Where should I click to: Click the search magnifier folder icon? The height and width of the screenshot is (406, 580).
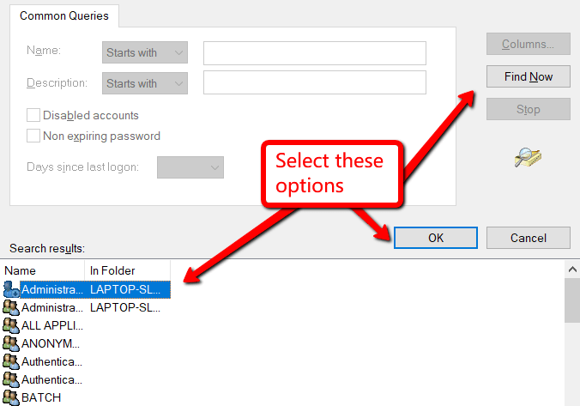click(x=528, y=158)
